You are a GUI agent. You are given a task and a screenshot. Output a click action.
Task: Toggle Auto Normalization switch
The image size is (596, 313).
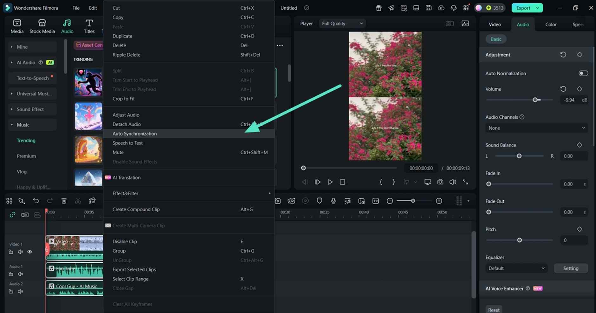(x=583, y=73)
